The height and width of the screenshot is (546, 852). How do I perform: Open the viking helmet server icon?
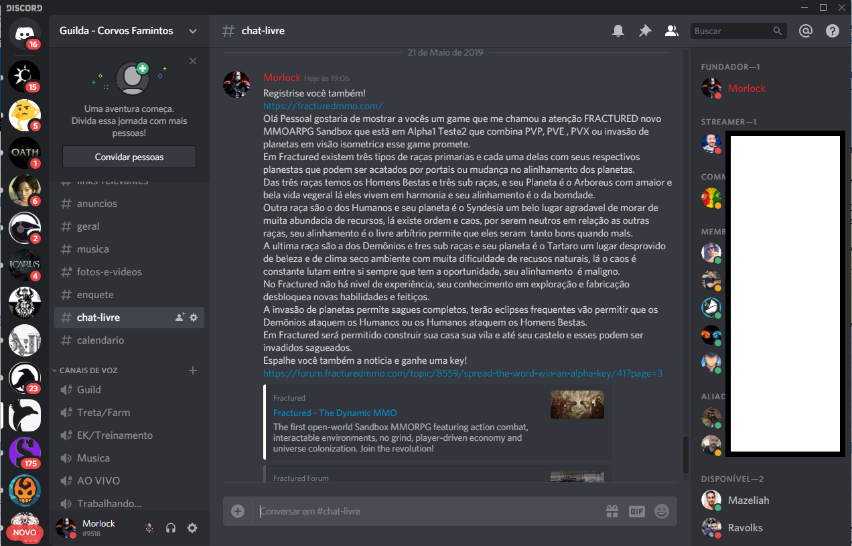point(25,303)
